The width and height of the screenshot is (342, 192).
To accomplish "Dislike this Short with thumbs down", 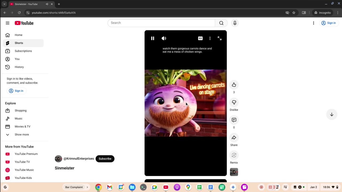I will 234,102.
